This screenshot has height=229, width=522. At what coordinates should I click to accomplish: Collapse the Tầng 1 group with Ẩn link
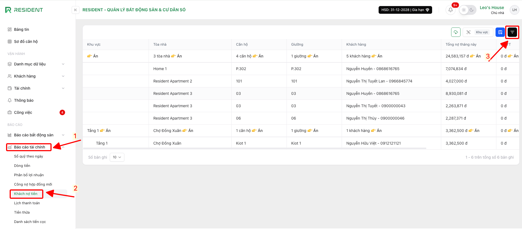[105, 131]
